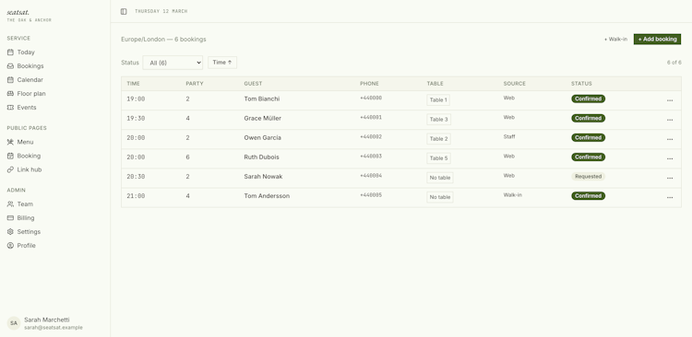
Task: Open the more actions menu for Owen Garcia
Action: (670, 139)
